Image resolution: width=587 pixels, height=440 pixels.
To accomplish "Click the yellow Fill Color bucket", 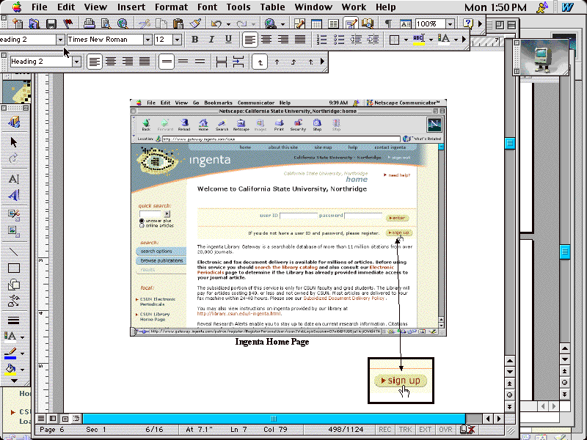I will point(10,370).
